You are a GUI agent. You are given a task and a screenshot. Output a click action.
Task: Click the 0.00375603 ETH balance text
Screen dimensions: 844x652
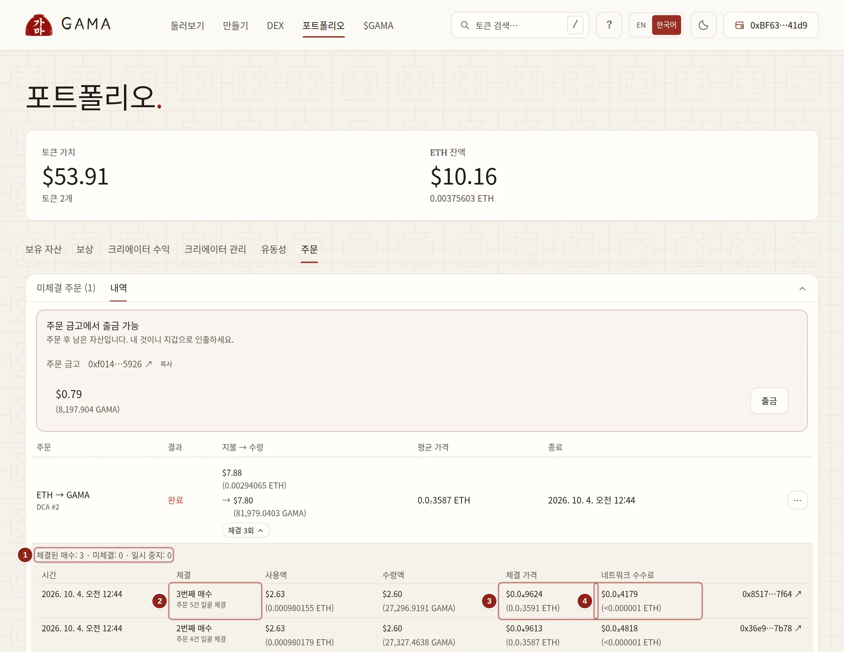click(x=462, y=198)
